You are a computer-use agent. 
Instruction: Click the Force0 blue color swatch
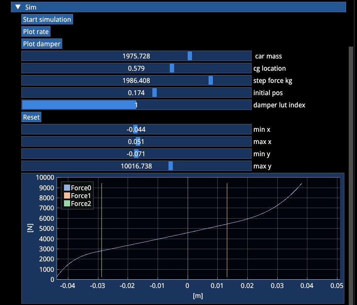67,188
